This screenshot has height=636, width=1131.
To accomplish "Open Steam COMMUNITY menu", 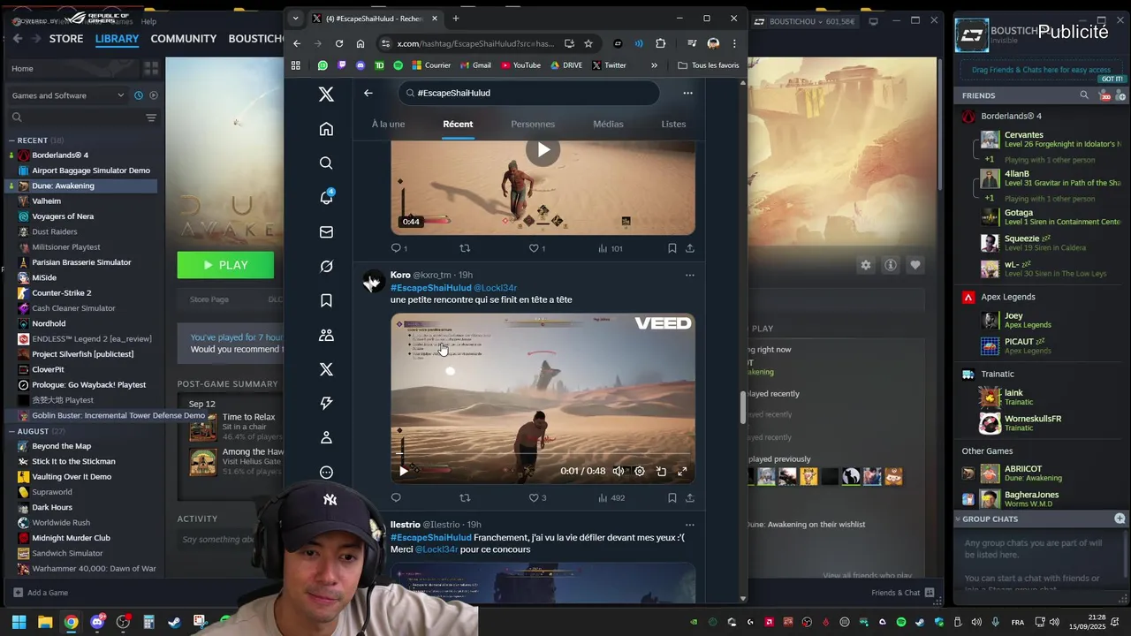I will click(x=183, y=39).
